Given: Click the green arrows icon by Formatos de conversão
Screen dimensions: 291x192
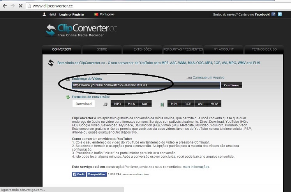Looking at the screenshot, I should point(68,97).
